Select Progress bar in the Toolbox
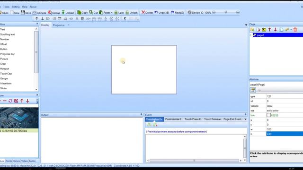The height and width of the screenshot is (170, 303). click(x=8, y=54)
